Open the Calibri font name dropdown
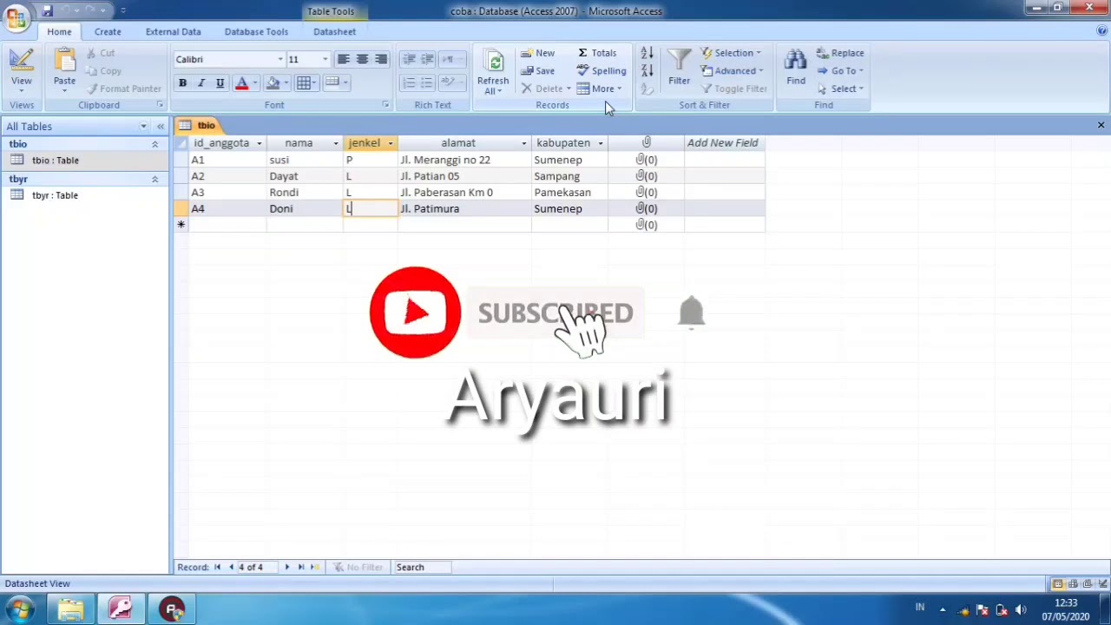The width and height of the screenshot is (1111, 625). pos(280,59)
